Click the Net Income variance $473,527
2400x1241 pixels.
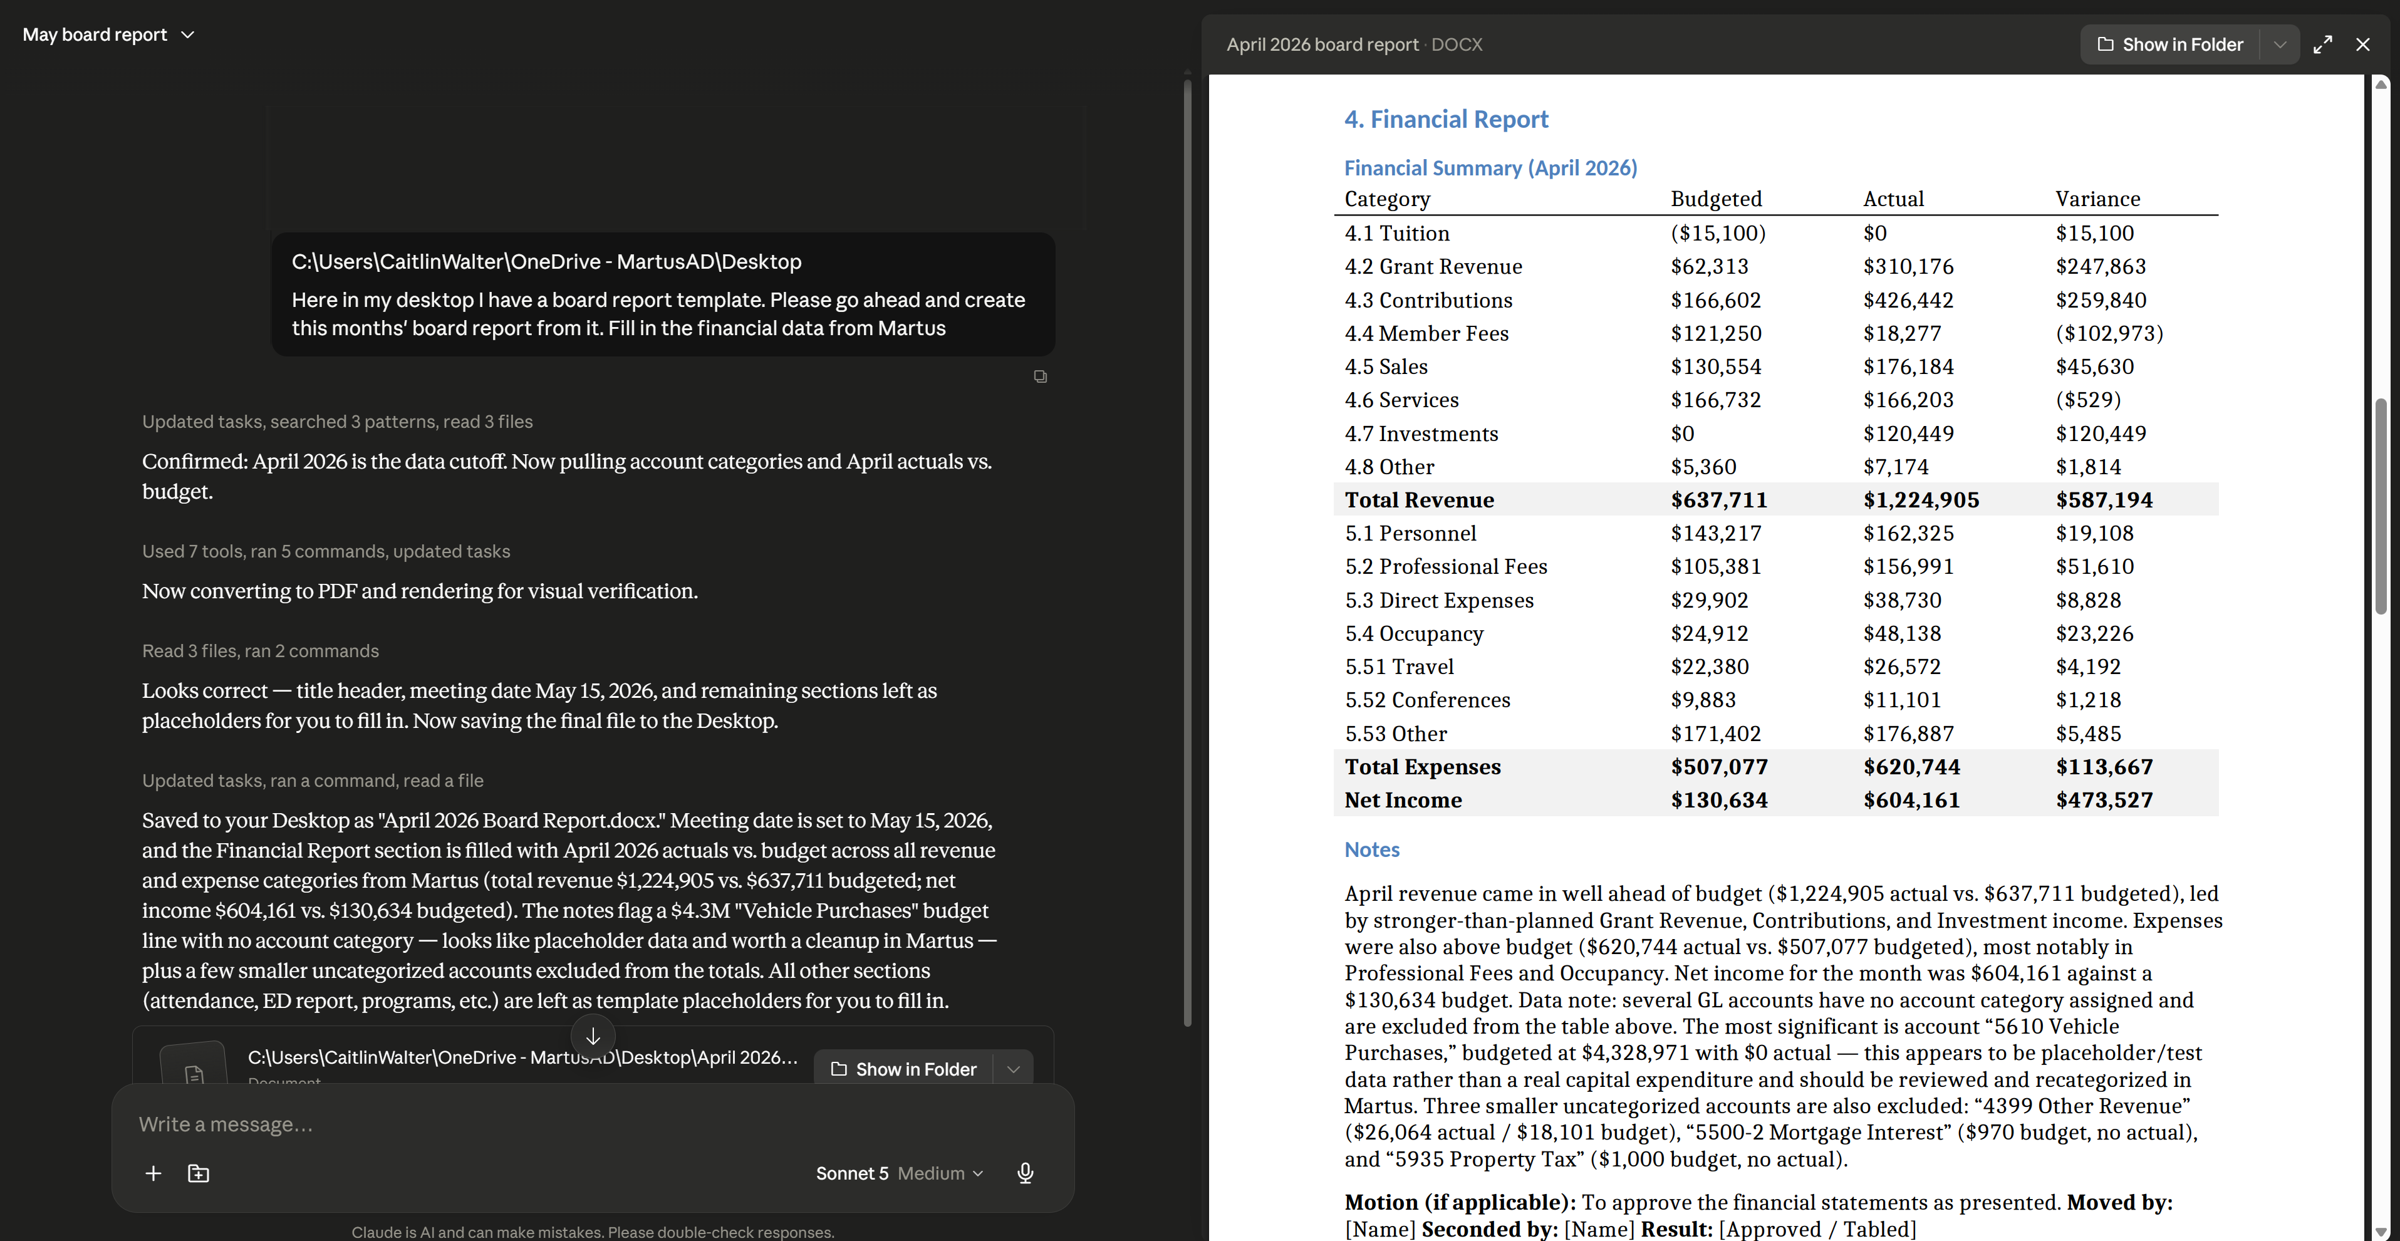click(2104, 801)
